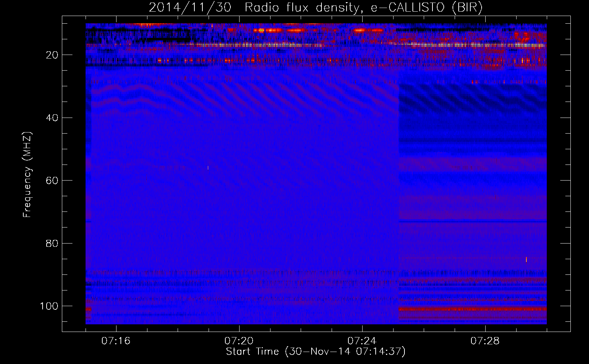Click the bright red band near 101 MHz
Viewport: 589px width, 364px height.
point(473,309)
